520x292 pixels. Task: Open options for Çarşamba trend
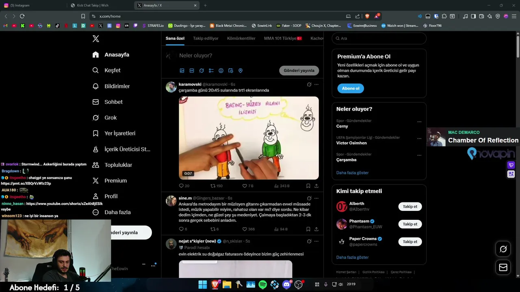[419, 155]
